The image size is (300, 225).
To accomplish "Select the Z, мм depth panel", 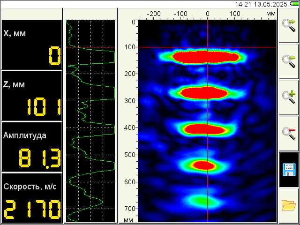I will click(31, 96).
